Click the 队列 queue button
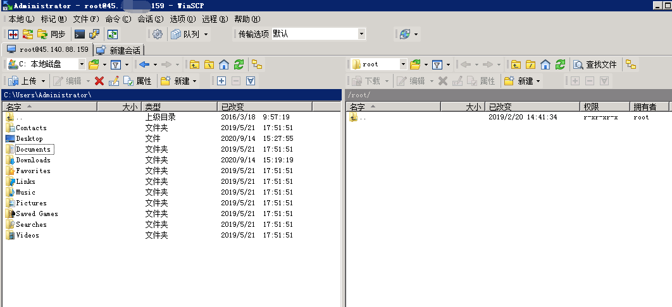 pyautogui.click(x=185, y=34)
